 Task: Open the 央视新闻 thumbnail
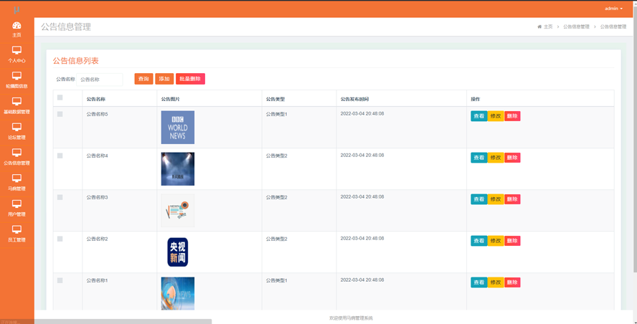coord(177,252)
